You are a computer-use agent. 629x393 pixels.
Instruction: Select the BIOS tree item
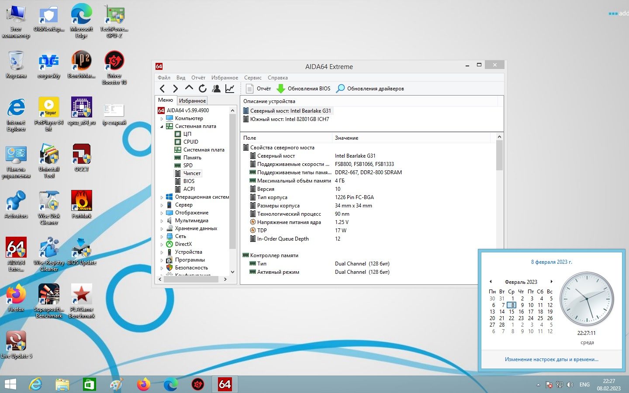point(189,181)
